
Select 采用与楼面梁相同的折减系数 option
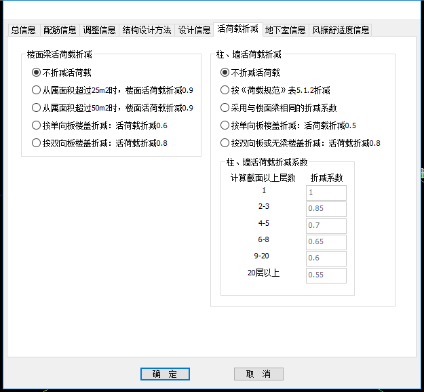click(x=278, y=108)
